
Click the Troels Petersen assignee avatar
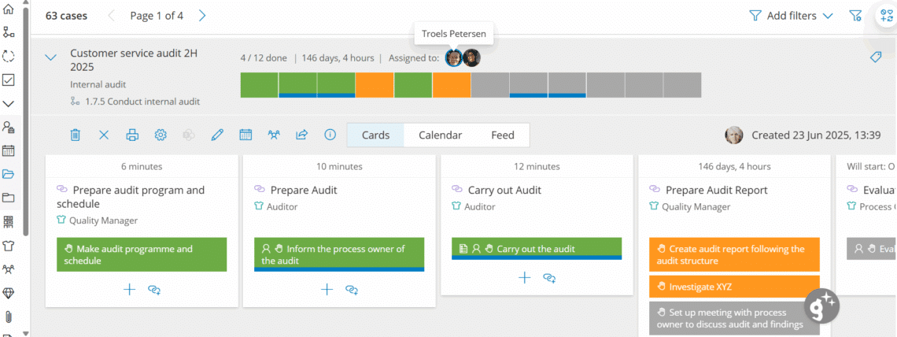[x=453, y=57]
